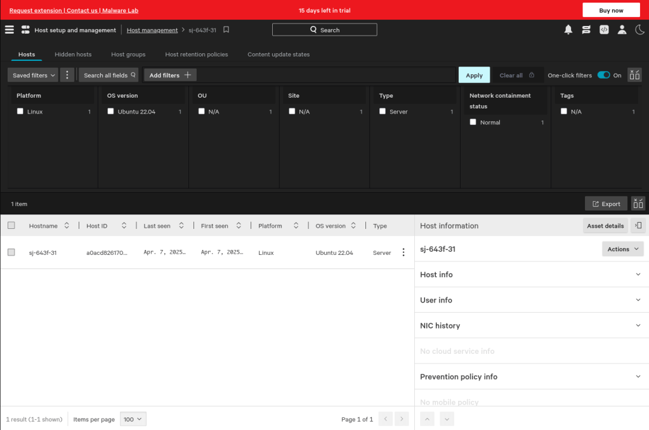This screenshot has height=430, width=649.
Task: Tick the Ubuntu 22.04 filter checkbox
Action: tap(111, 112)
